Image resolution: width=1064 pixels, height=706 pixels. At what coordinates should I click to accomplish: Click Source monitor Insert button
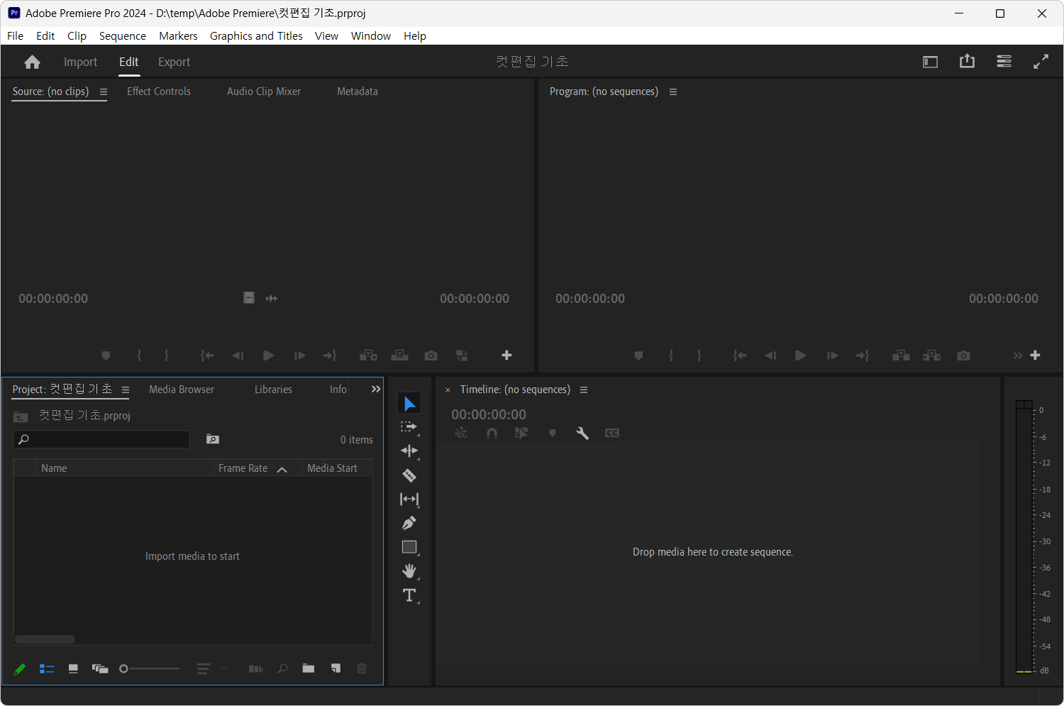(368, 355)
